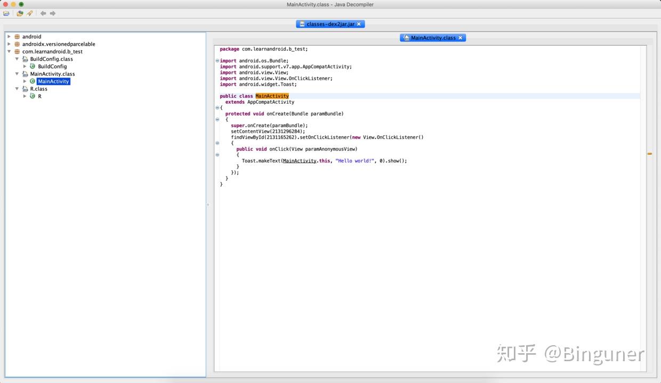Collapse the MainActivity.class tree node
The width and height of the screenshot is (661, 383).
(x=17, y=74)
